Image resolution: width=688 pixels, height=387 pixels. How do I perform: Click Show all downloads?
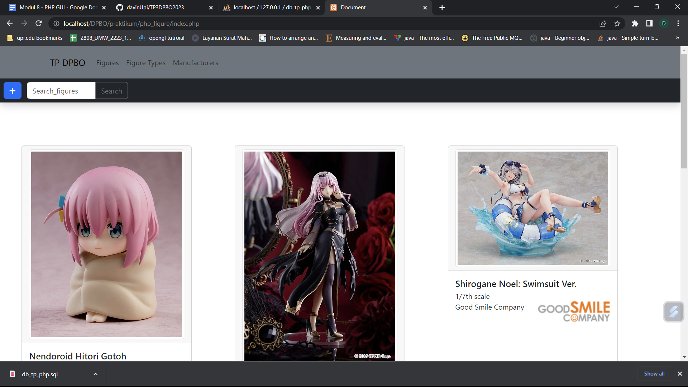tap(654, 374)
